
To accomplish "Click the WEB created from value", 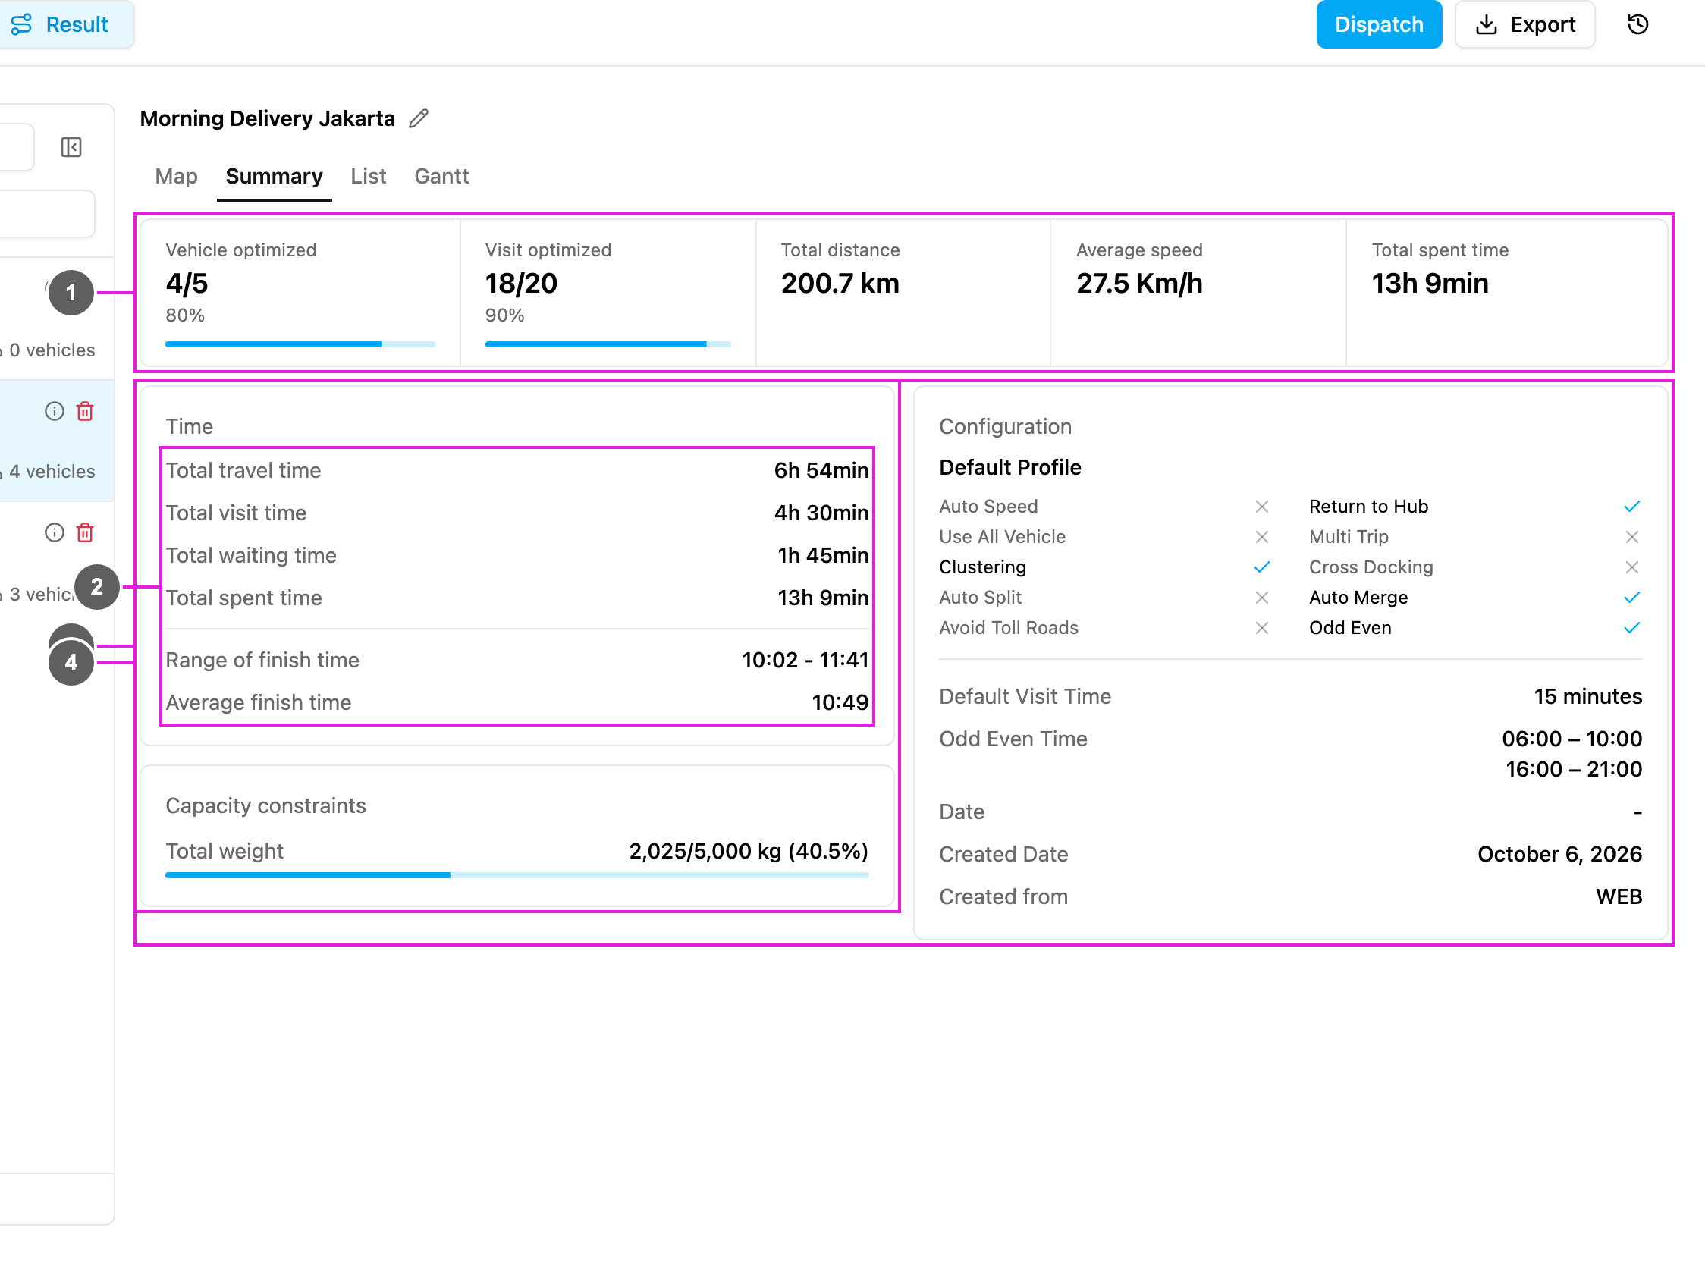I will [1619, 897].
